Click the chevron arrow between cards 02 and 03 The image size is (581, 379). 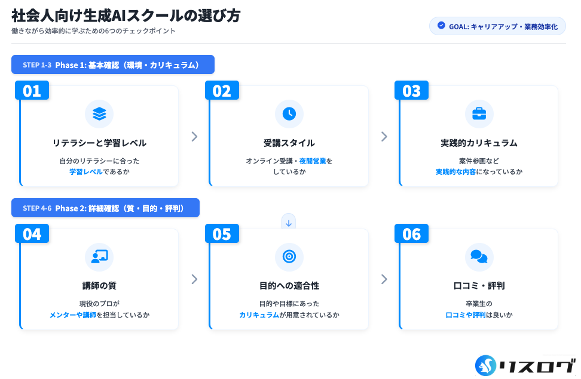pyautogui.click(x=384, y=137)
